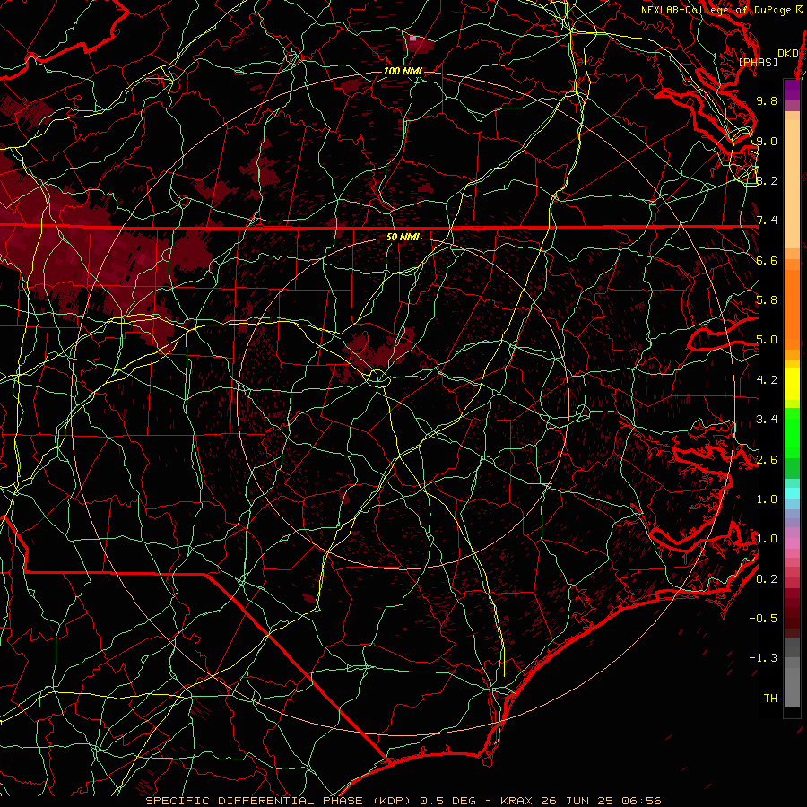The image size is (807, 807).
Task: Click the 1.0 value on the color scale
Action: (767, 539)
